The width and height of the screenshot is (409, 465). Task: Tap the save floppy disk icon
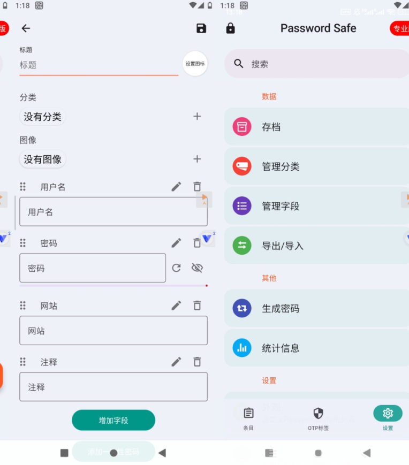pyautogui.click(x=201, y=29)
